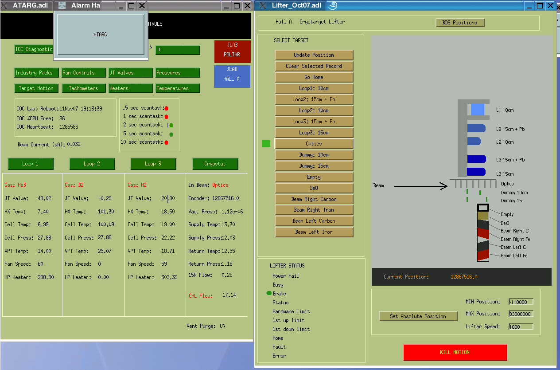This screenshot has width=560, height=370.
Task: Open Fan Controls screen
Action: (84, 73)
